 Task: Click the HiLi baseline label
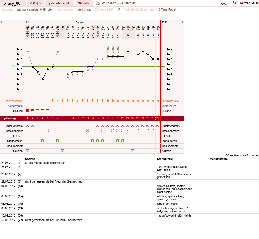pyautogui.click(x=13, y=66)
